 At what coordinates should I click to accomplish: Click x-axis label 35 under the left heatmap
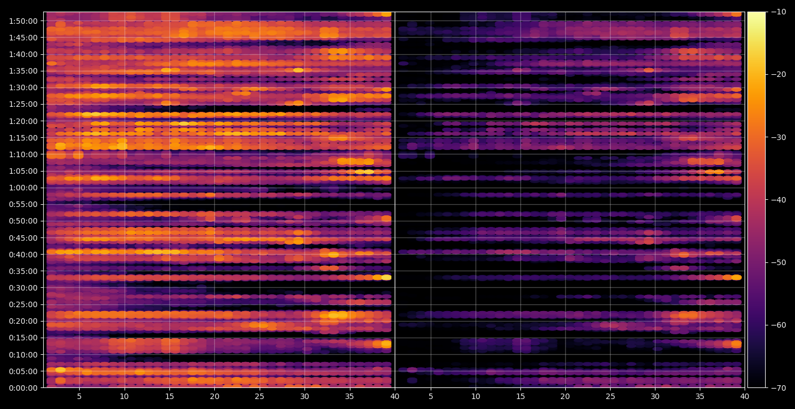[350, 396]
